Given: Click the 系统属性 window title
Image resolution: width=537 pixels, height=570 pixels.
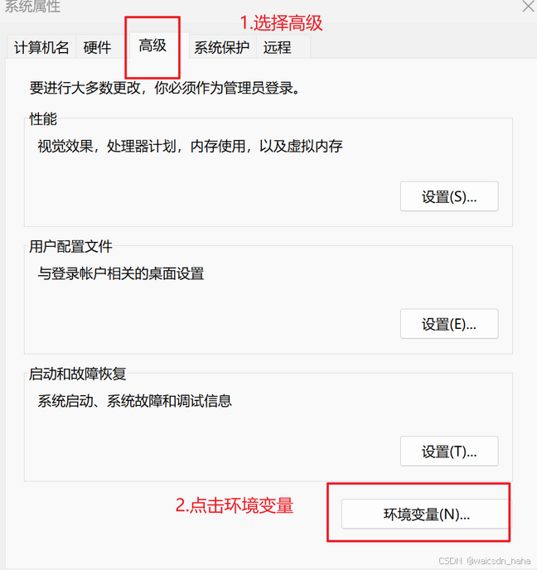Looking at the screenshot, I should point(32,7).
